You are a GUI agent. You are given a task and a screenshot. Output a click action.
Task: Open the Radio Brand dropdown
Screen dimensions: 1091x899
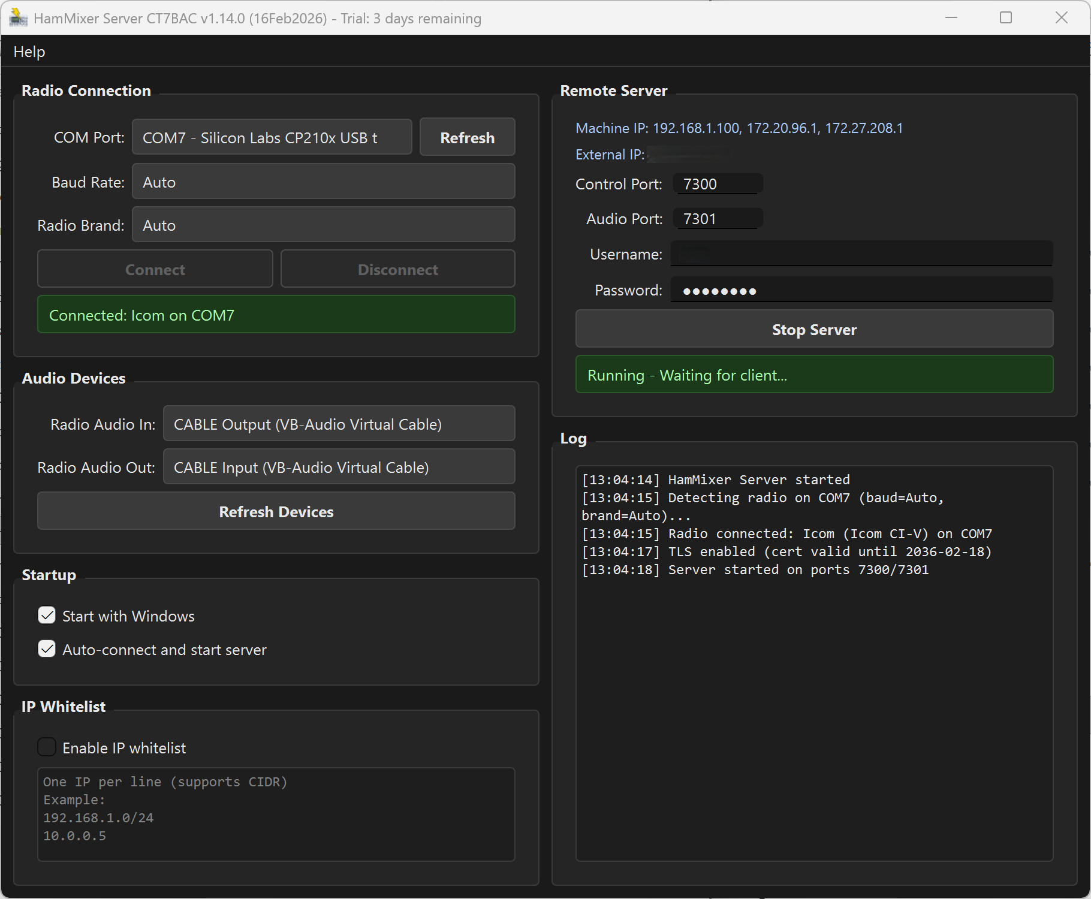pos(323,225)
